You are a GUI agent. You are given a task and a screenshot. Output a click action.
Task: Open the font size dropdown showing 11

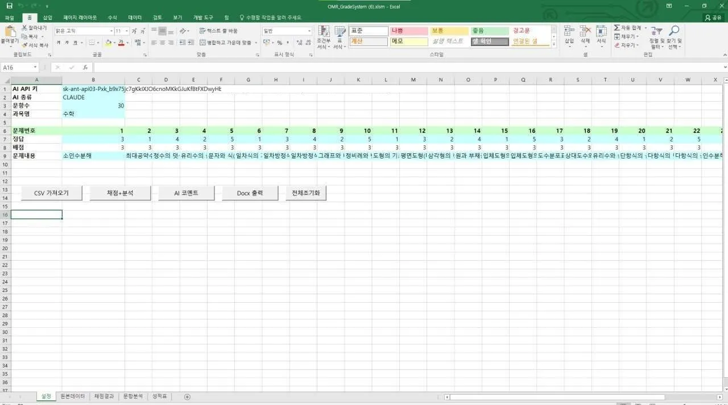pos(127,31)
